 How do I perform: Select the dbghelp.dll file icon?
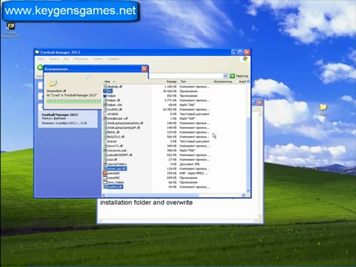click(105, 87)
